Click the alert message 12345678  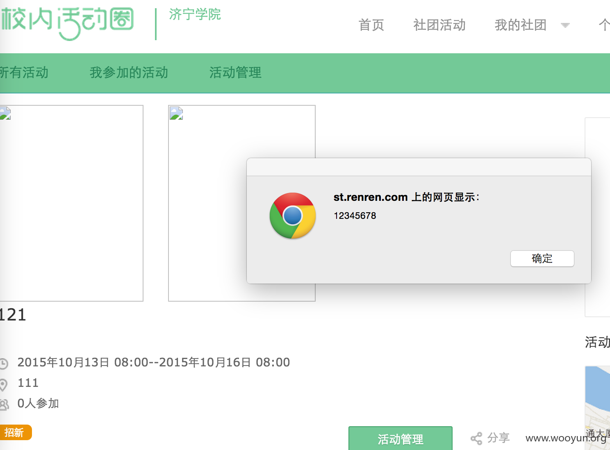[x=355, y=216]
